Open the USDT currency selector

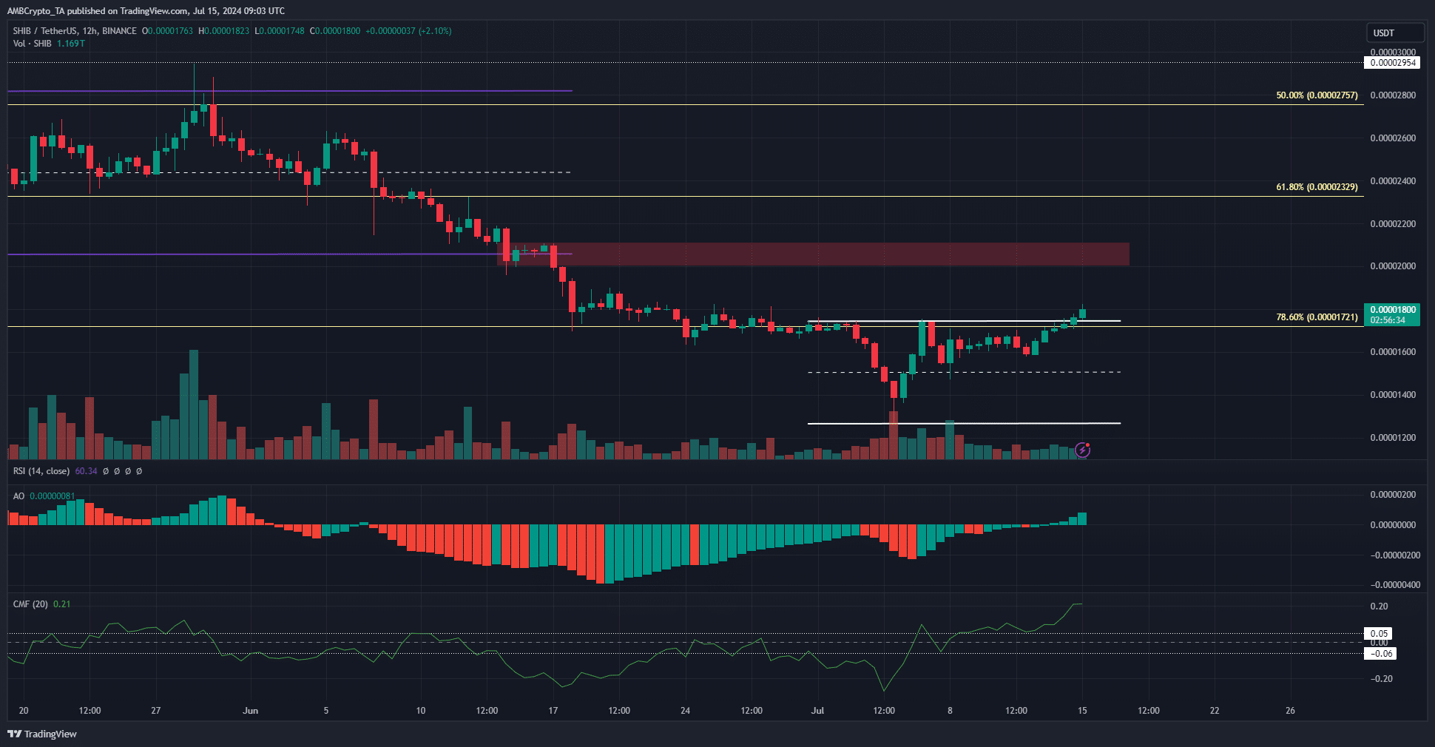click(1394, 33)
